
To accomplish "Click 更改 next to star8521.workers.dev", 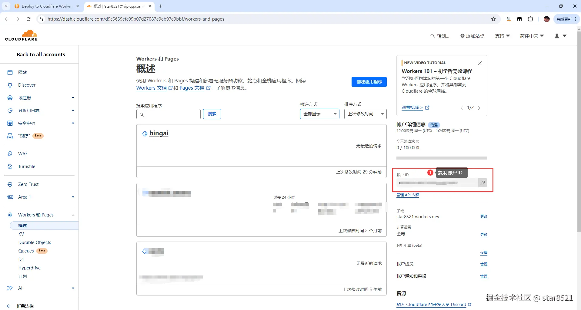I will click(x=484, y=217).
